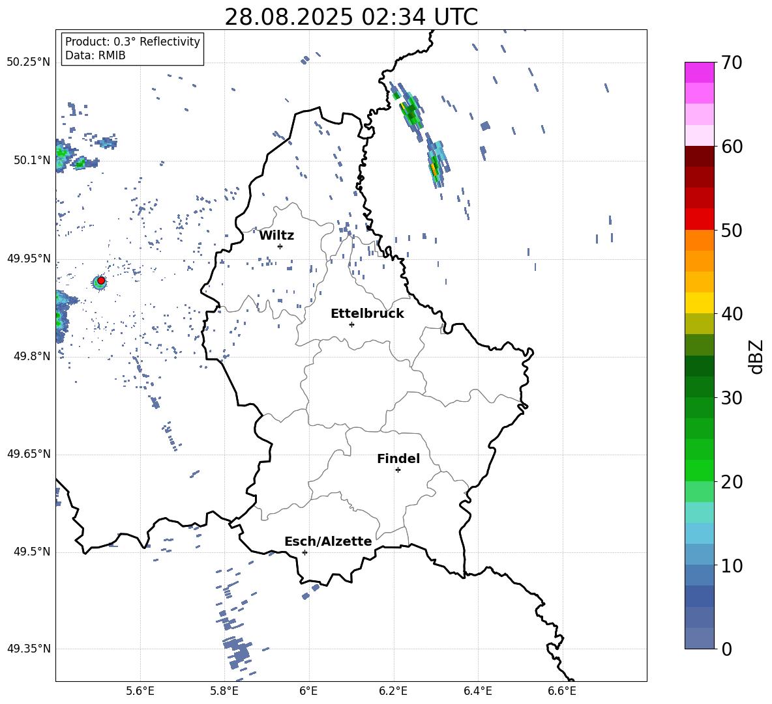This screenshot has height=704, width=772.
Task: Click the 49.8°N latitude label
Action: [x=31, y=356]
